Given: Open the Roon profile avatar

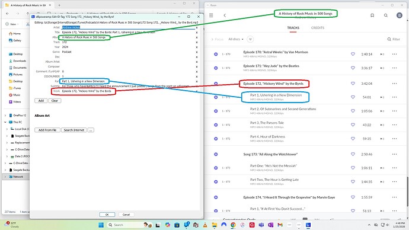Looking at the screenshot, I should pos(400,15).
